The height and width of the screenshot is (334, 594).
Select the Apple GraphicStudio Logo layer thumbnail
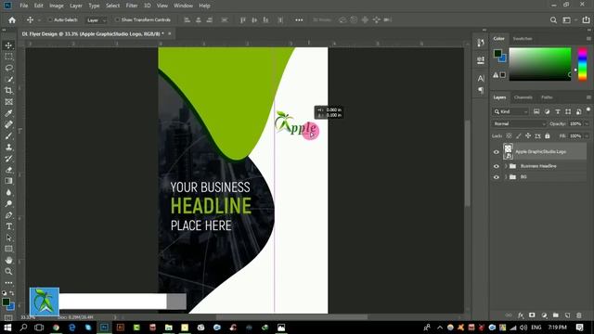[x=508, y=151]
